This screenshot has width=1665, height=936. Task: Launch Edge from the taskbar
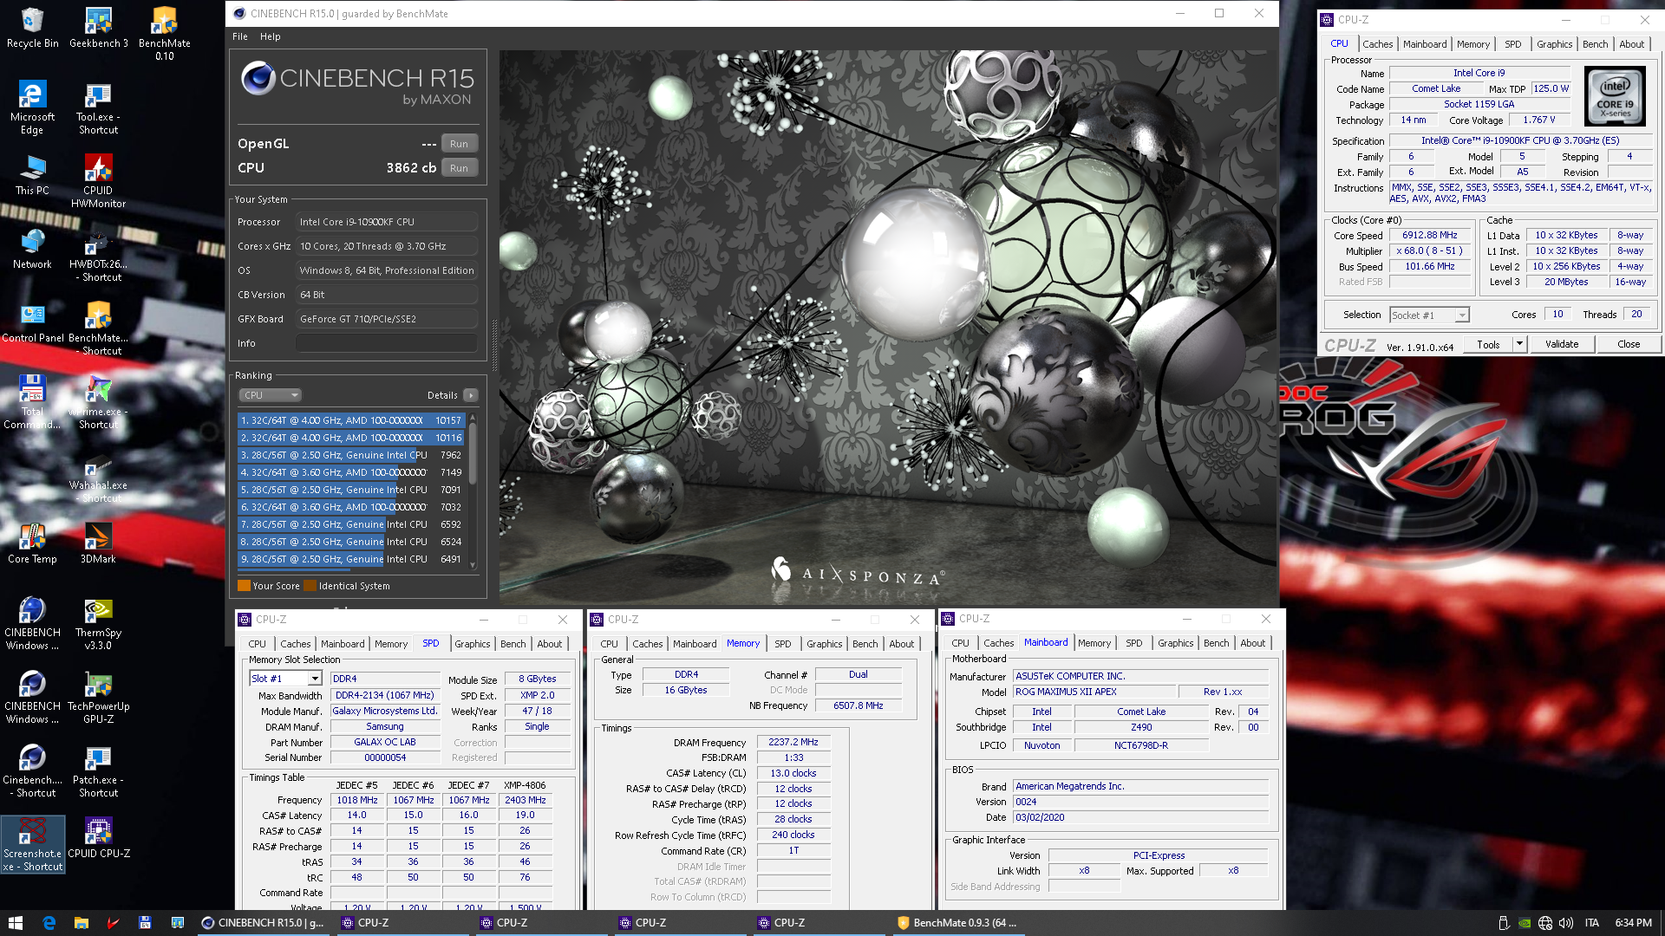pyautogui.click(x=49, y=923)
